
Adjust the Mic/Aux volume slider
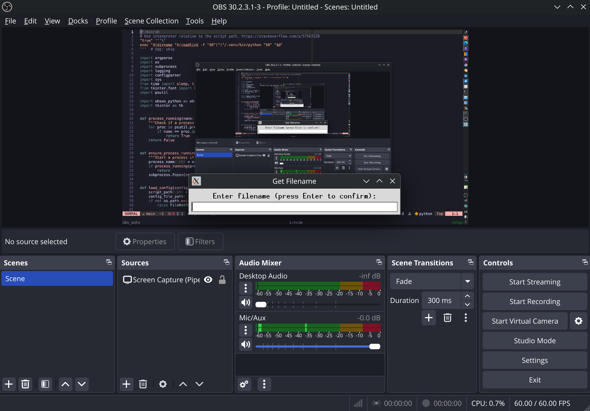point(375,346)
